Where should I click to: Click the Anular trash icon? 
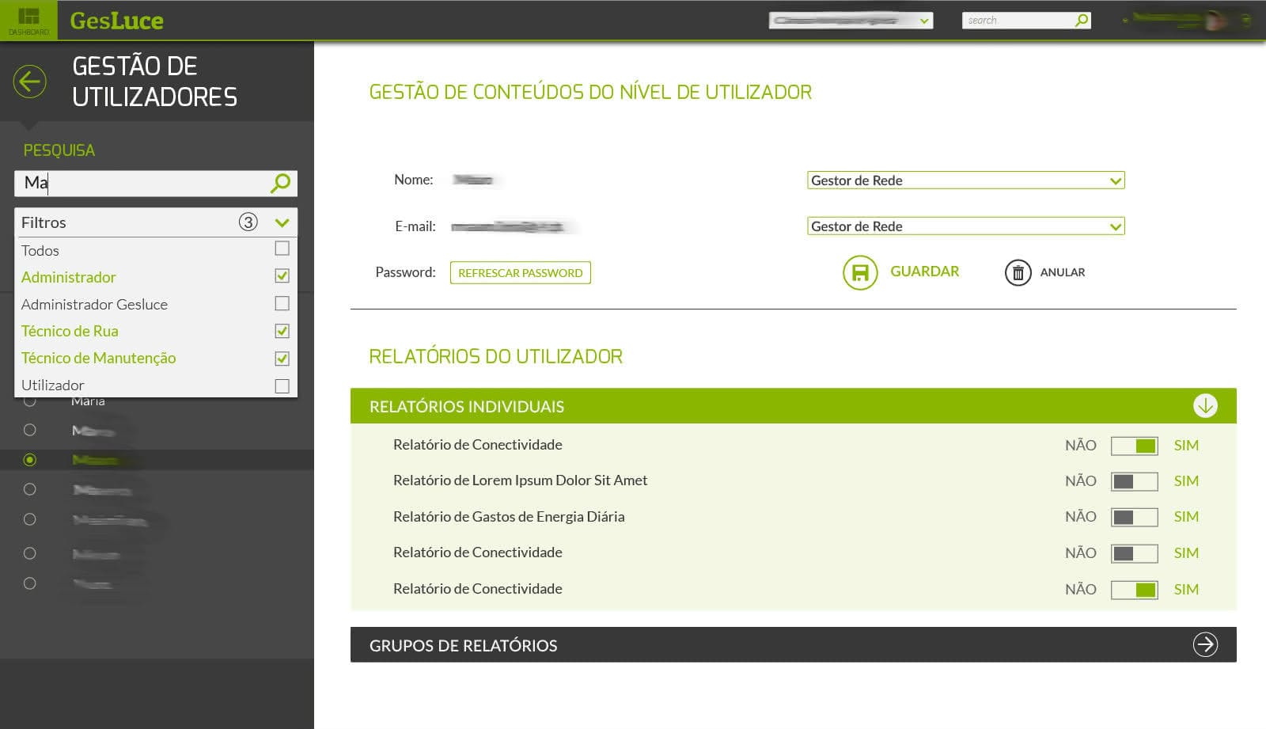click(1018, 272)
